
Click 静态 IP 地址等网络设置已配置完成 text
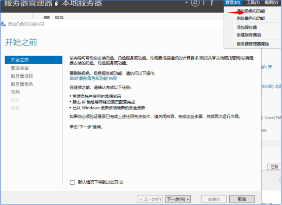104,102
